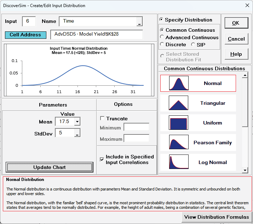Viewport: 253px width, 224px height.
Task: Choose the SIP radio option
Action: [x=193, y=44]
